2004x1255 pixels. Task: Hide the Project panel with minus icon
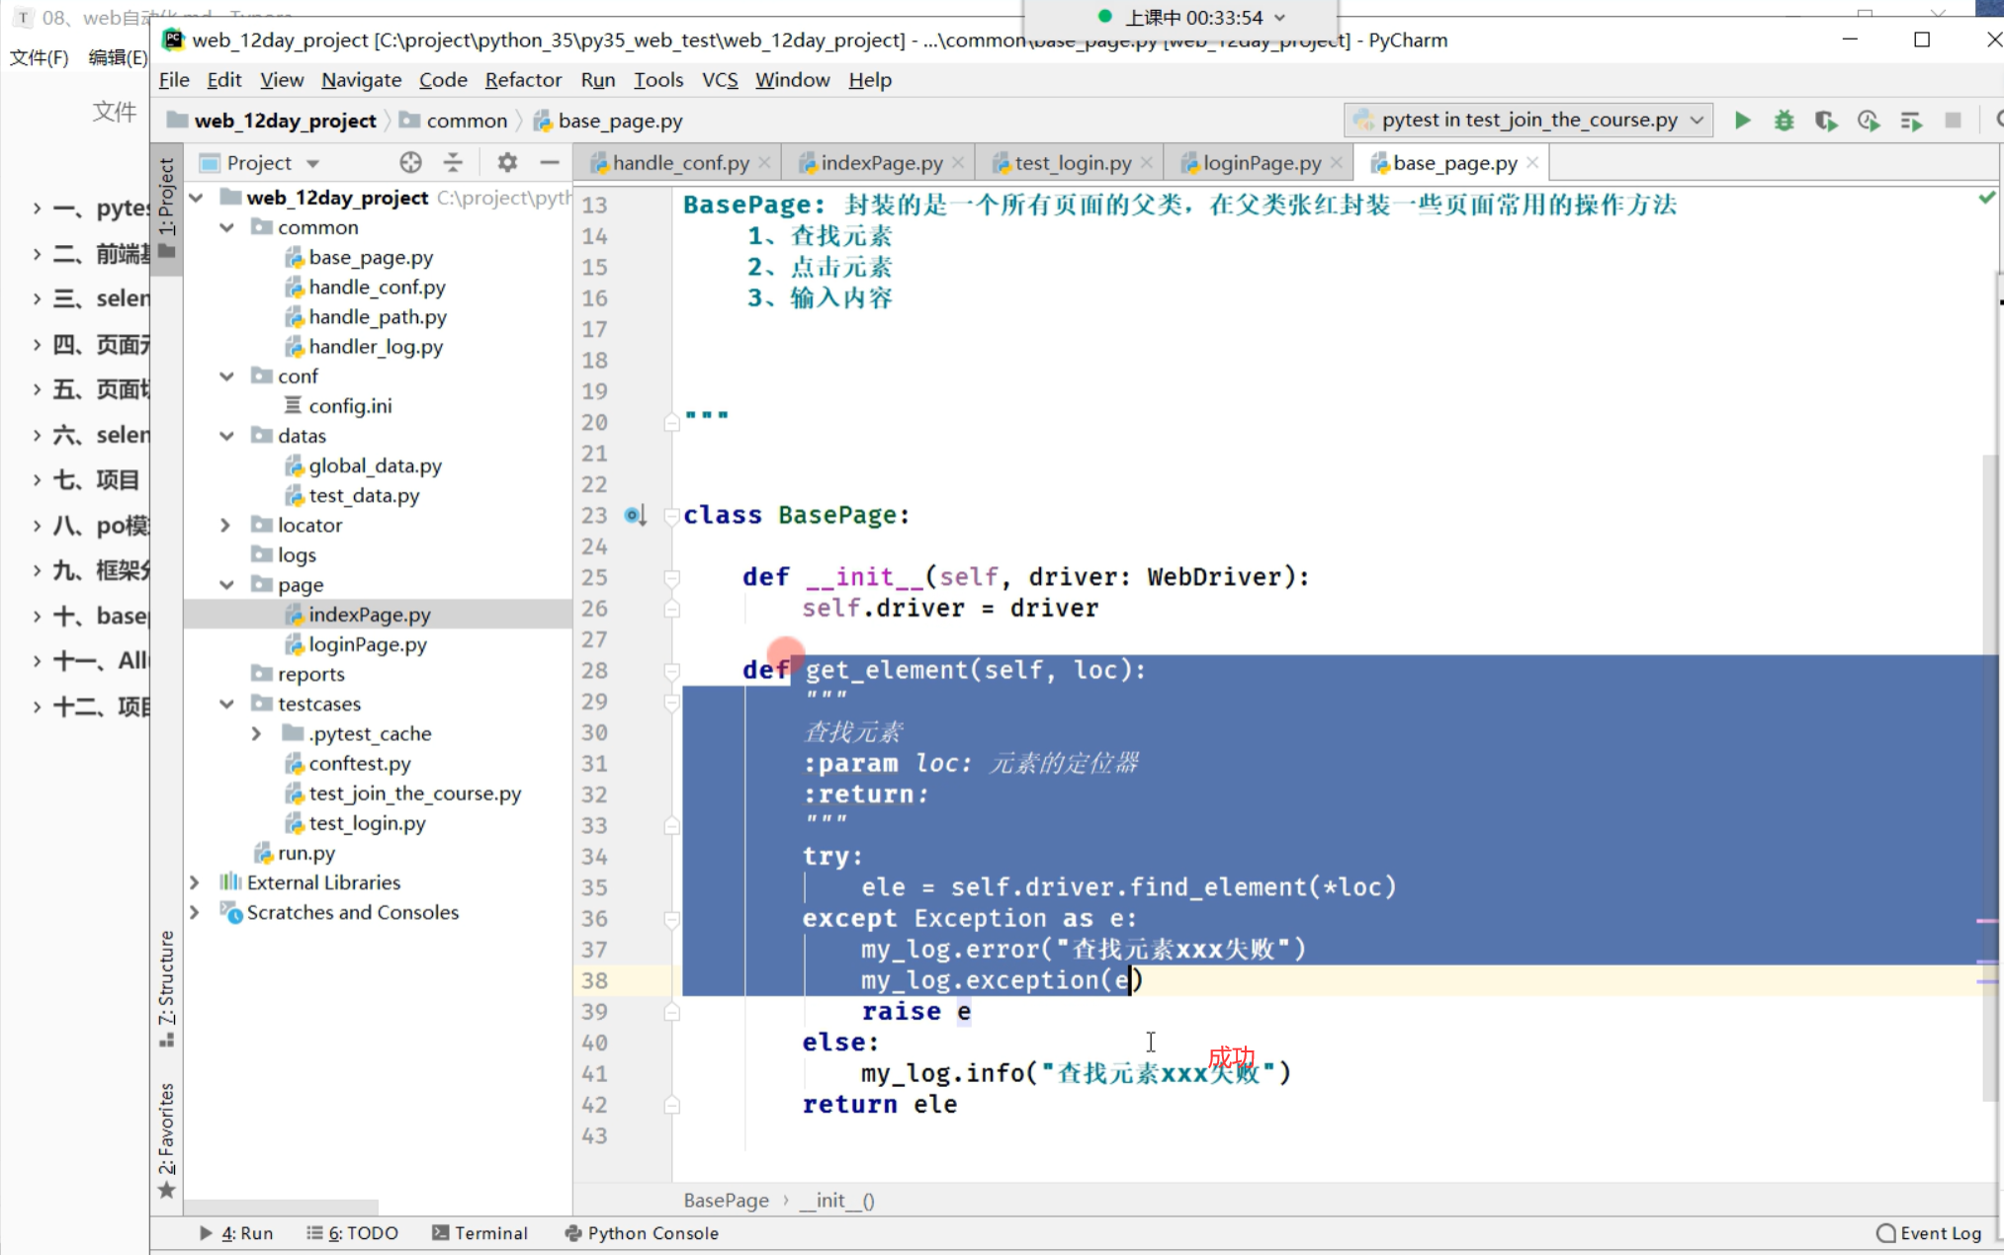click(x=550, y=162)
